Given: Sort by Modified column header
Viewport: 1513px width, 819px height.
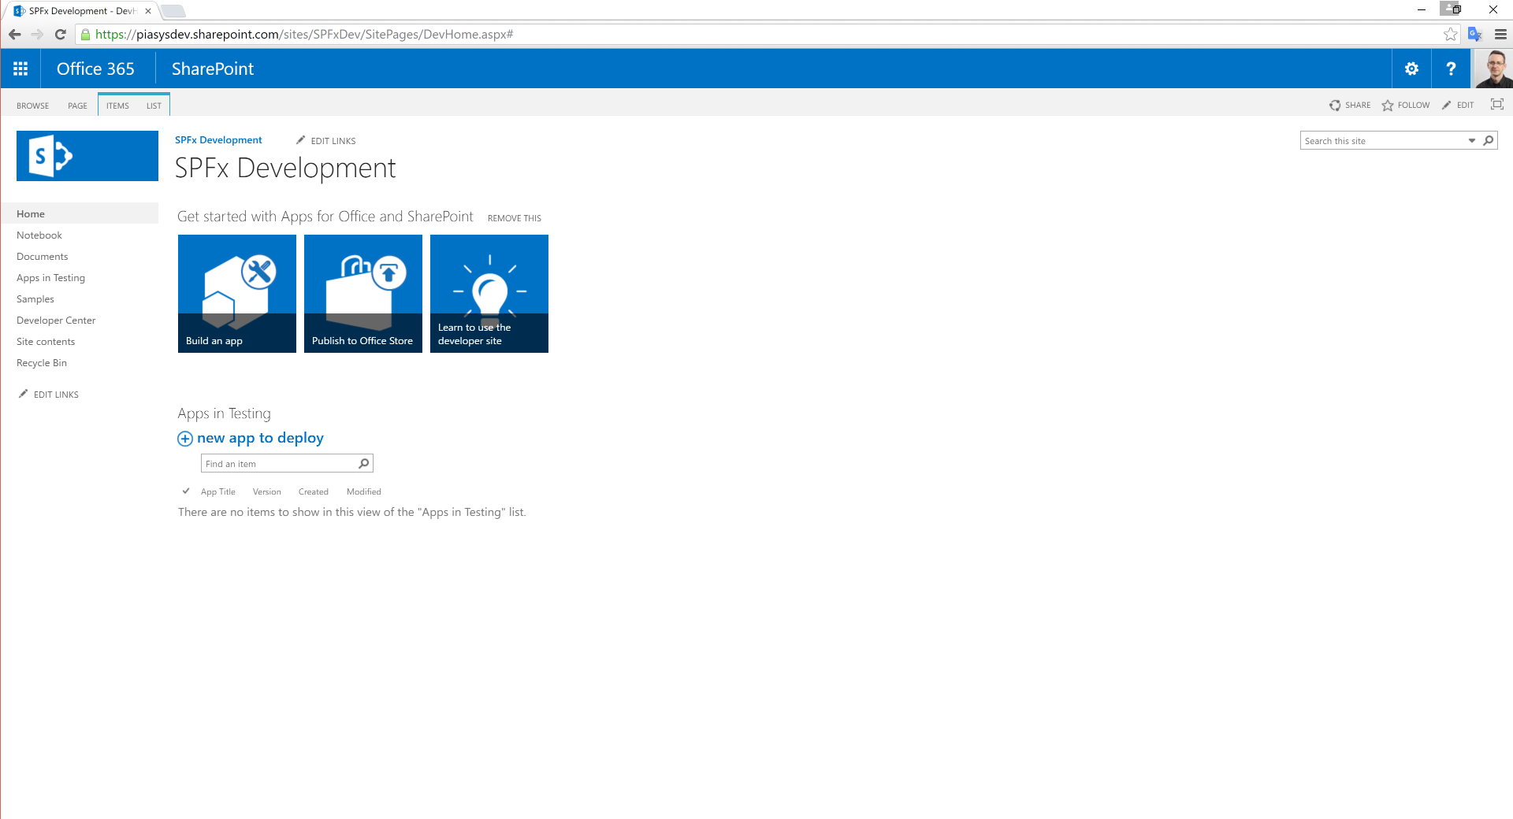Looking at the screenshot, I should pos(363,491).
